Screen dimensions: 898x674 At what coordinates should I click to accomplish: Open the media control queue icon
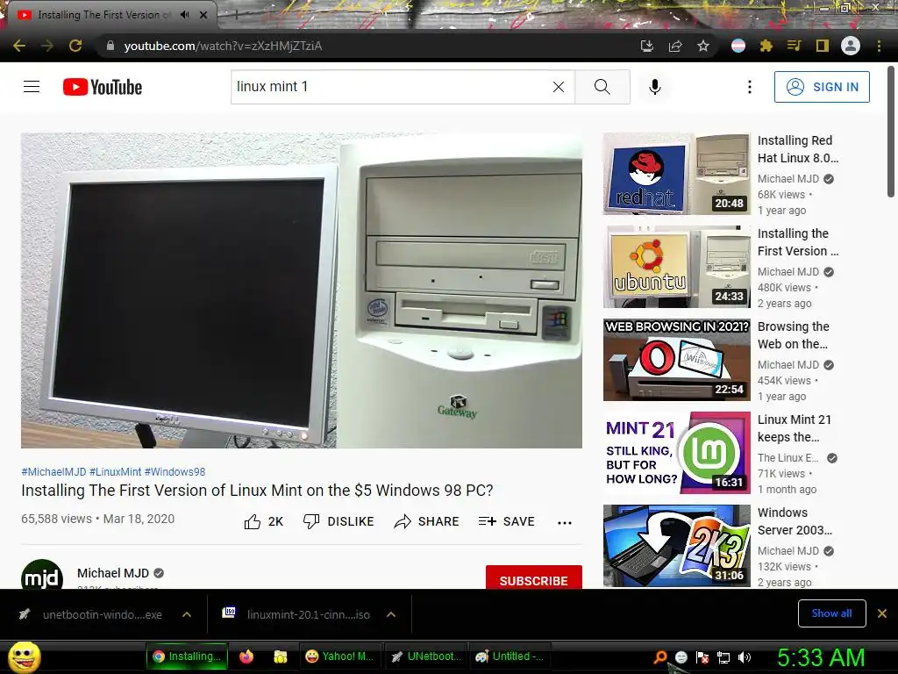794,46
